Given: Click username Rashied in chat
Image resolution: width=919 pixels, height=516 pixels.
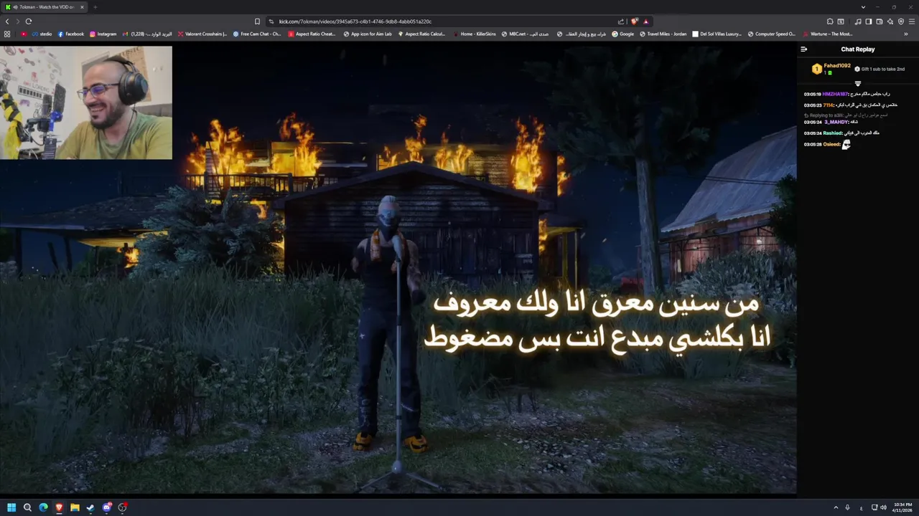Looking at the screenshot, I should (x=832, y=133).
